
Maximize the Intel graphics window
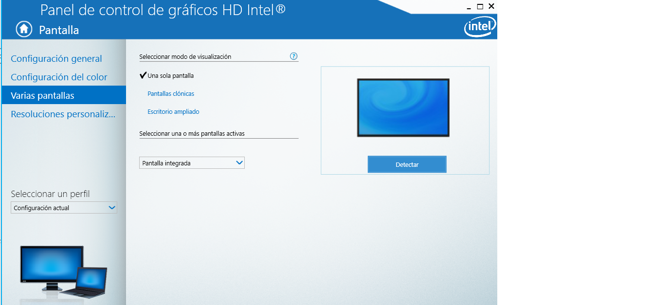[x=480, y=6]
